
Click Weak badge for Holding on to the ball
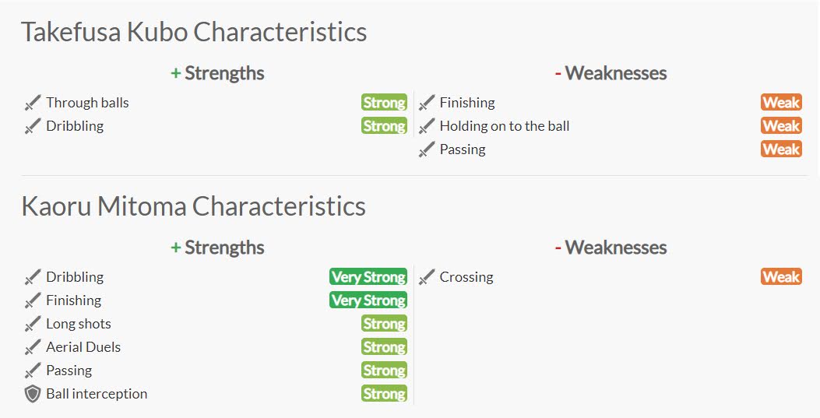click(x=781, y=126)
